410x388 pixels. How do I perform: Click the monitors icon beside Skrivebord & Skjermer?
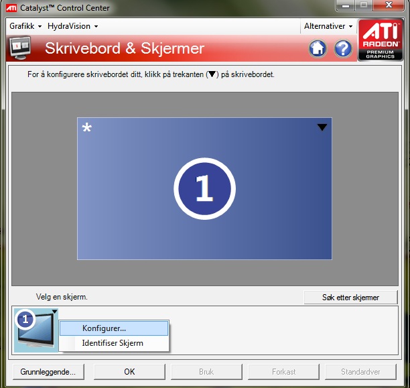coord(20,48)
